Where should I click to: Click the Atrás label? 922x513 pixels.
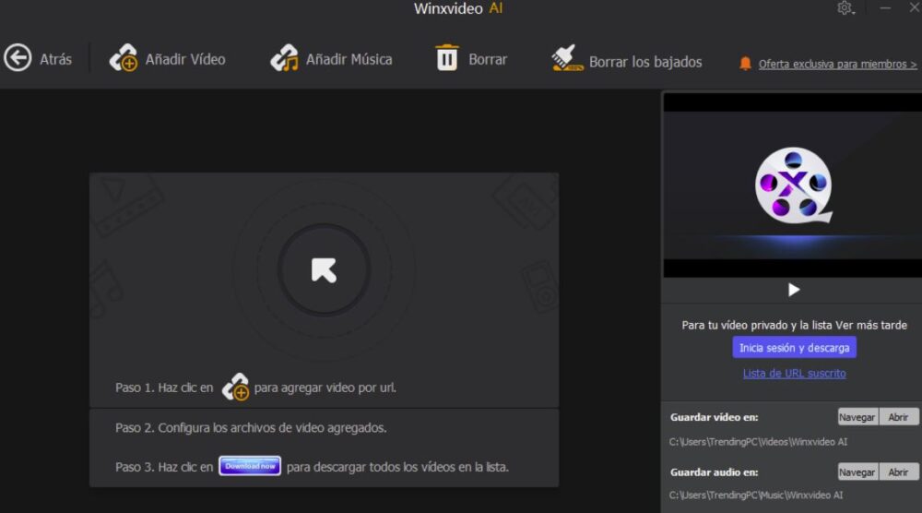pyautogui.click(x=56, y=59)
